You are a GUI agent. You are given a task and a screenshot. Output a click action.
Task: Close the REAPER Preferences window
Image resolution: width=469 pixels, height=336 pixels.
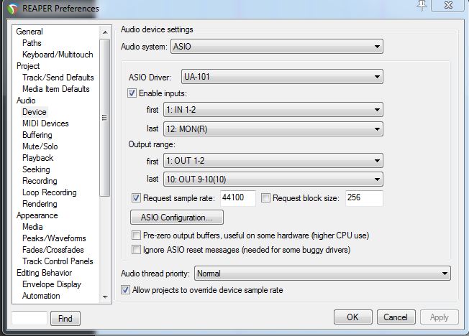click(448, 5)
